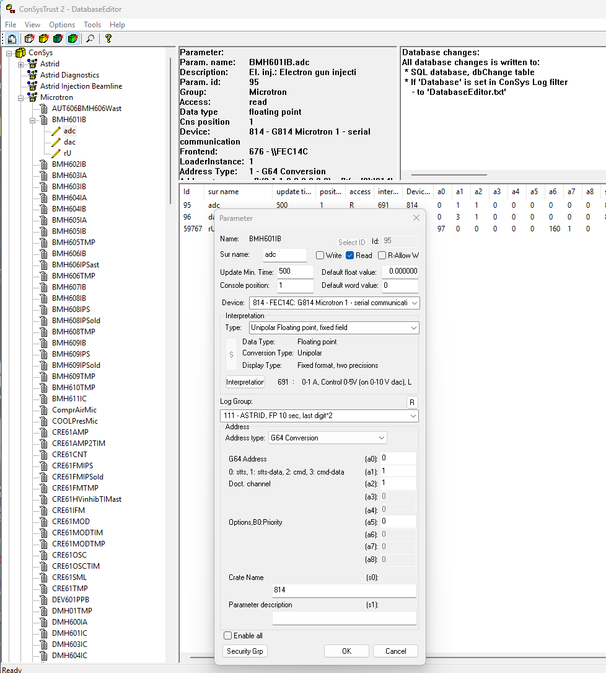The width and height of the screenshot is (606, 673).
Task: Enable the Write checkbox
Action: (320, 256)
